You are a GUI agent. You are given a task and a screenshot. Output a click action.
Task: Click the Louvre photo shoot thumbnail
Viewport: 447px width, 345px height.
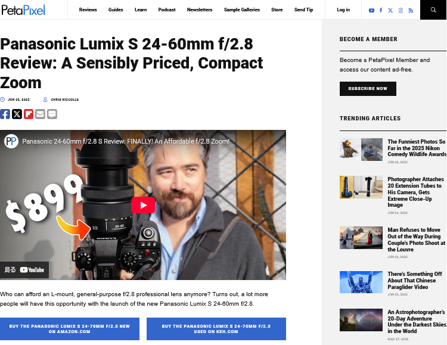[x=361, y=238]
